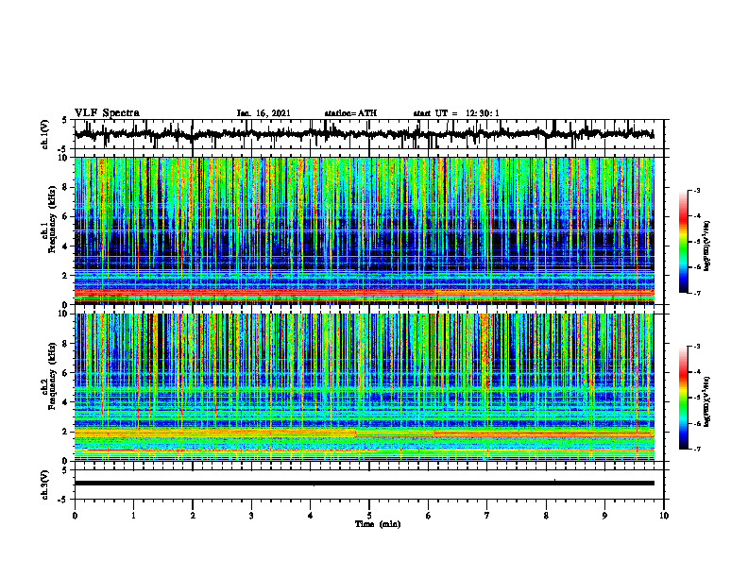
Task: Click the "-5" tick on ch.1(V) axis
Action: pos(62,149)
